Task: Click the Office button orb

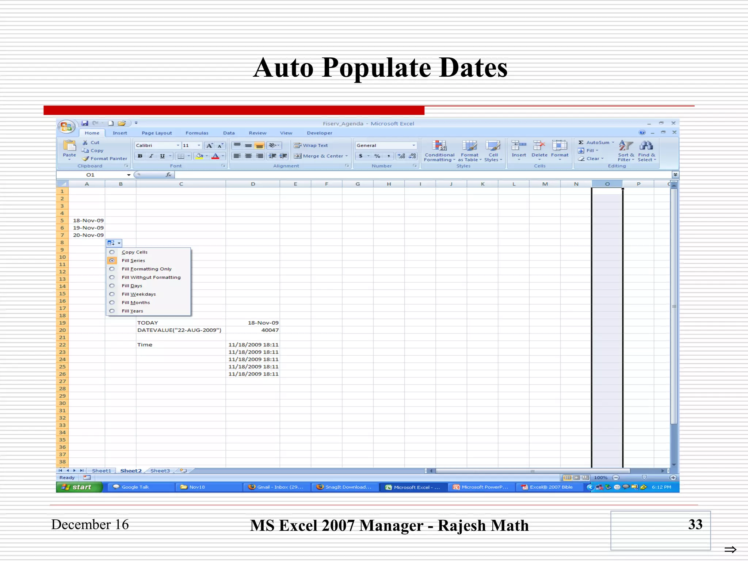Action: coord(66,127)
